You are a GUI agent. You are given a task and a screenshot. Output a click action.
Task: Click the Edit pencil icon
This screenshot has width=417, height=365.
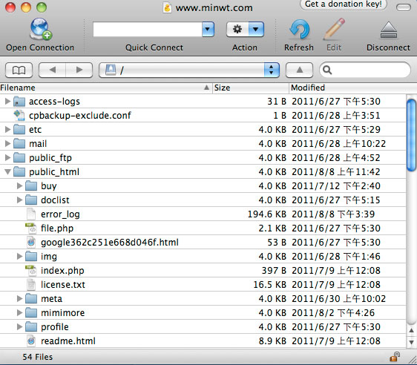coord(334,29)
